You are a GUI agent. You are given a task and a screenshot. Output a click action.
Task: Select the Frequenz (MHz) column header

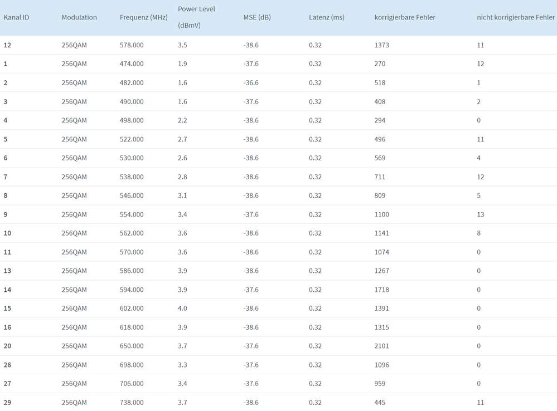coord(143,17)
